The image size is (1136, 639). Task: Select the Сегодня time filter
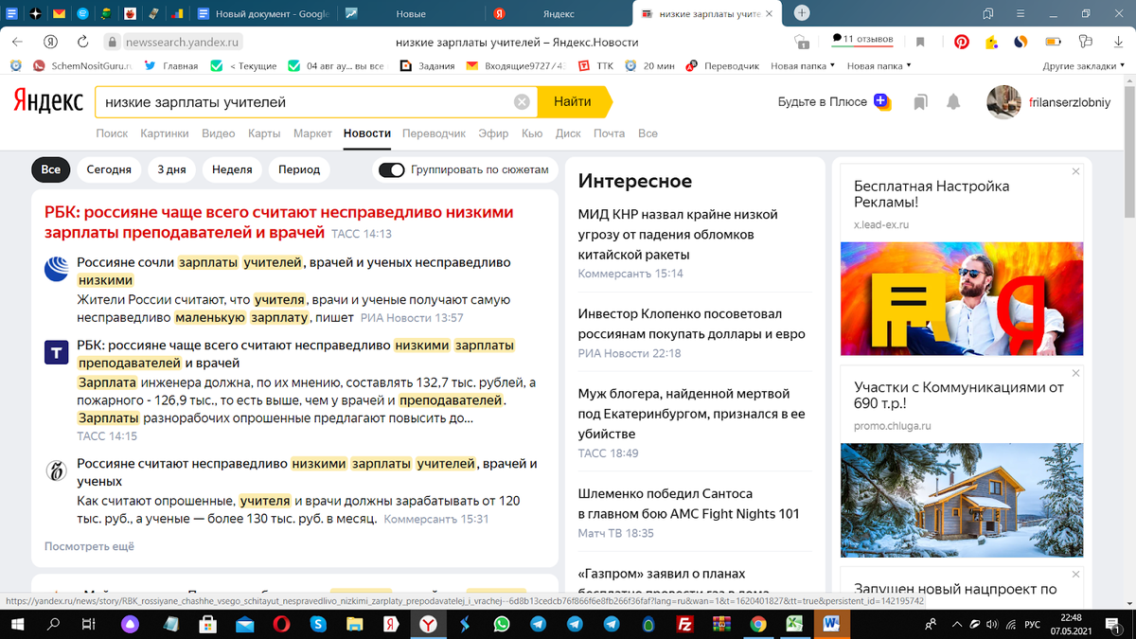109,169
